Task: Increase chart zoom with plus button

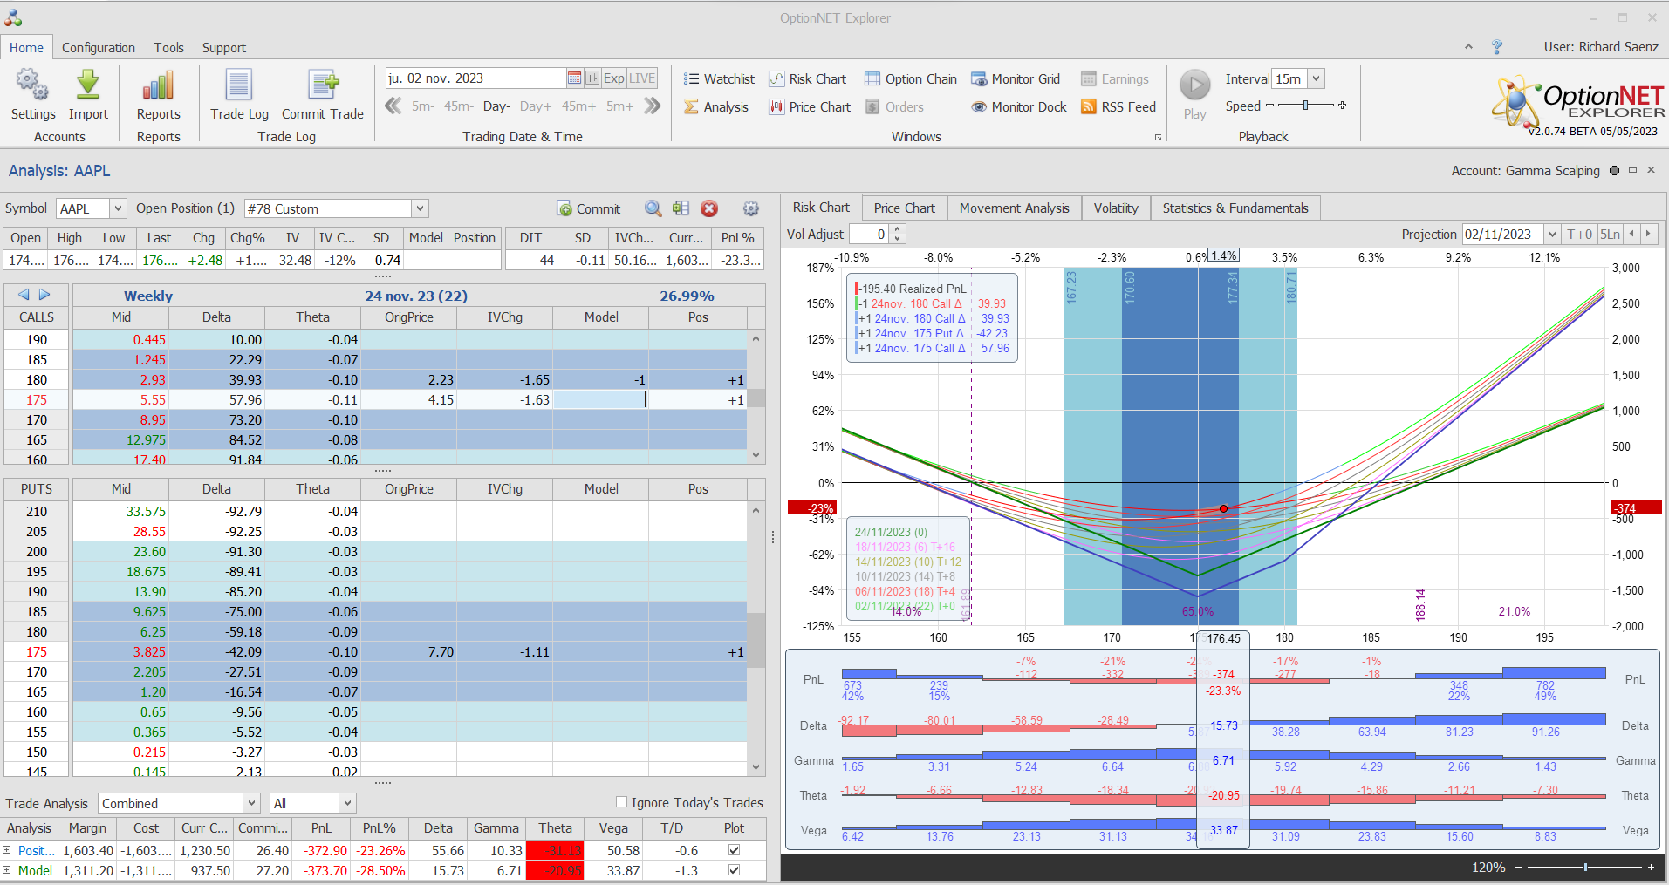Action: pos(1651,868)
